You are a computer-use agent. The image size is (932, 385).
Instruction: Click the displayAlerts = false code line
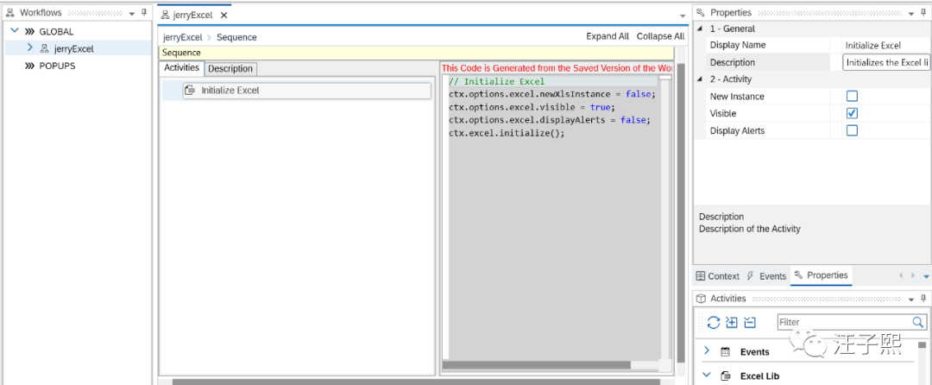click(550, 120)
